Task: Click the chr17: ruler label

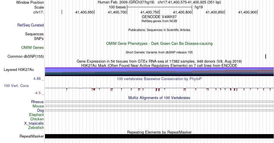Action: click(38, 12)
